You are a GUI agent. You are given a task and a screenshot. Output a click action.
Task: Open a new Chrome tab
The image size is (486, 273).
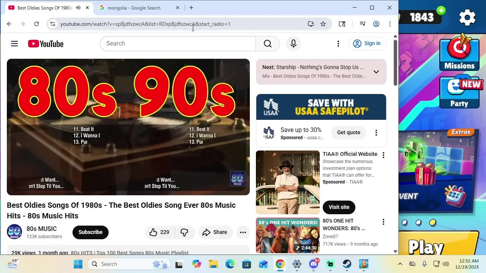(x=191, y=8)
